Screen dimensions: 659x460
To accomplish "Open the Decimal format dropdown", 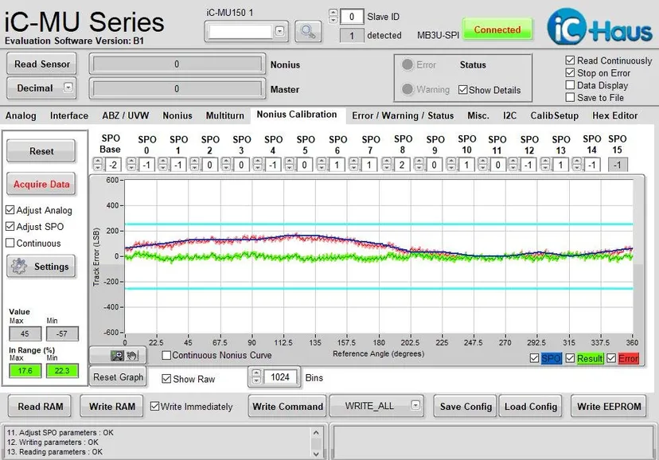I will click(68, 88).
